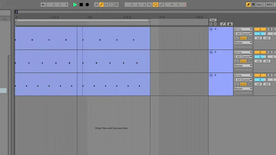Click the loop brace end marker
The width and height of the screenshot is (276, 155).
[149, 20]
